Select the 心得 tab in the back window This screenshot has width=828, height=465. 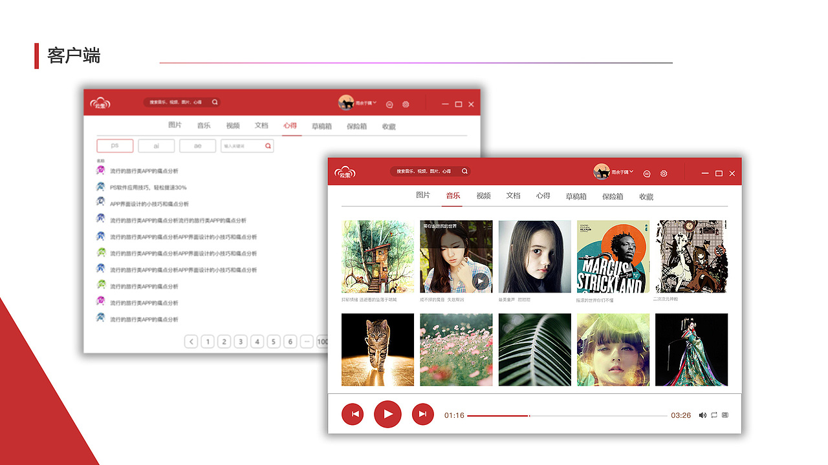tap(290, 126)
